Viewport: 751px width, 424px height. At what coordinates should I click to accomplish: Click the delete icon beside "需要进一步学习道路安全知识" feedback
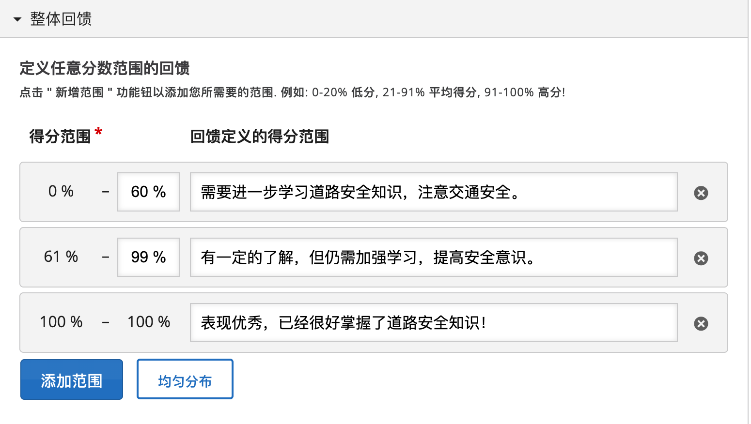coord(701,193)
